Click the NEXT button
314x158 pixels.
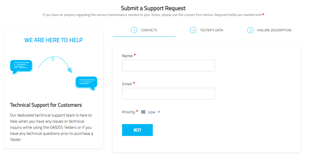click(137, 130)
